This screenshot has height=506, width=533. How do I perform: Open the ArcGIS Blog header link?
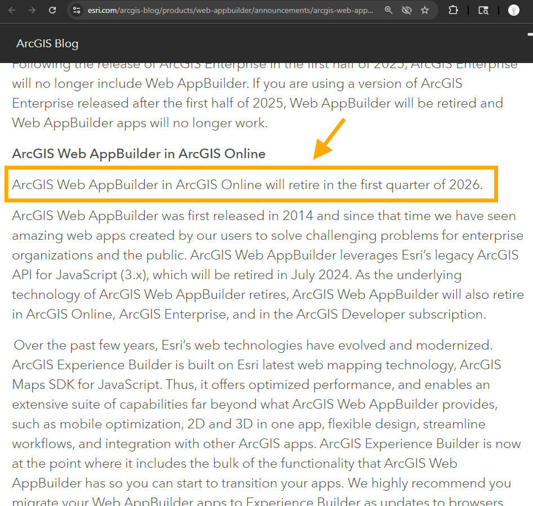click(x=47, y=44)
